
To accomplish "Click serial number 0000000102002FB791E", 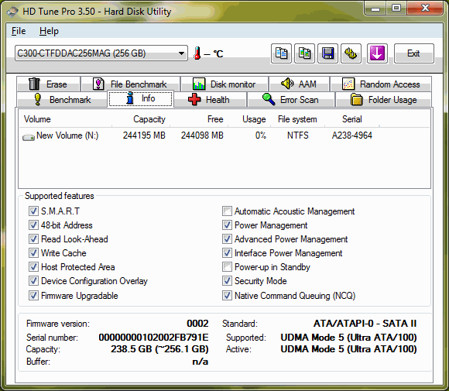I will [153, 338].
